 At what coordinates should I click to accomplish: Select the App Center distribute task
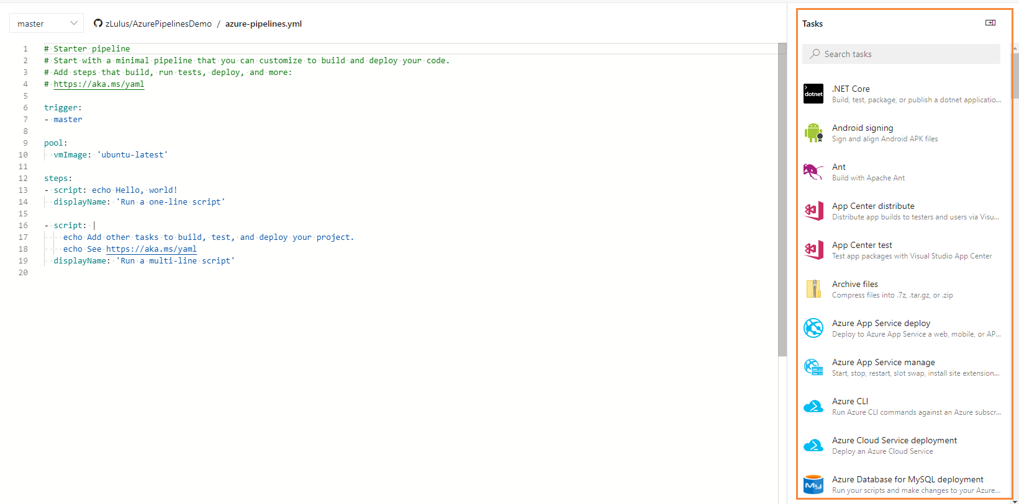click(902, 211)
